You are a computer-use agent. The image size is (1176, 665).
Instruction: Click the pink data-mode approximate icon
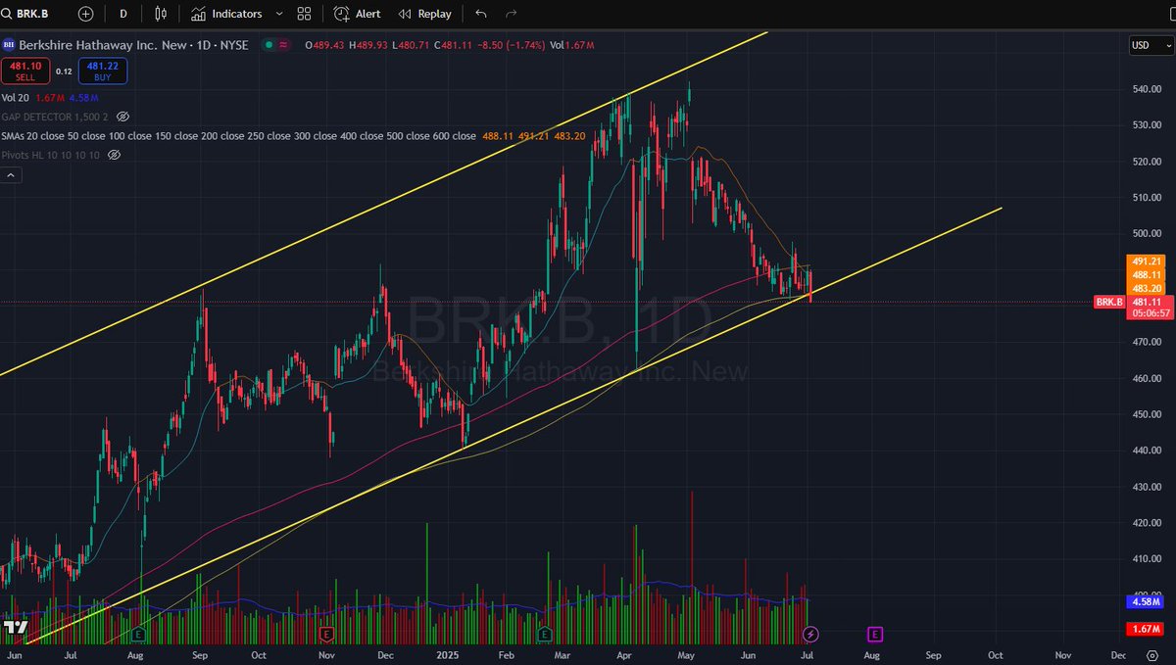tap(283, 45)
